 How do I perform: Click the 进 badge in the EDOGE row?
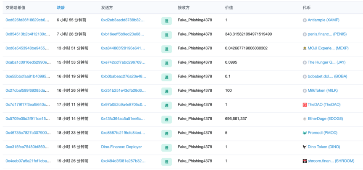166,120
